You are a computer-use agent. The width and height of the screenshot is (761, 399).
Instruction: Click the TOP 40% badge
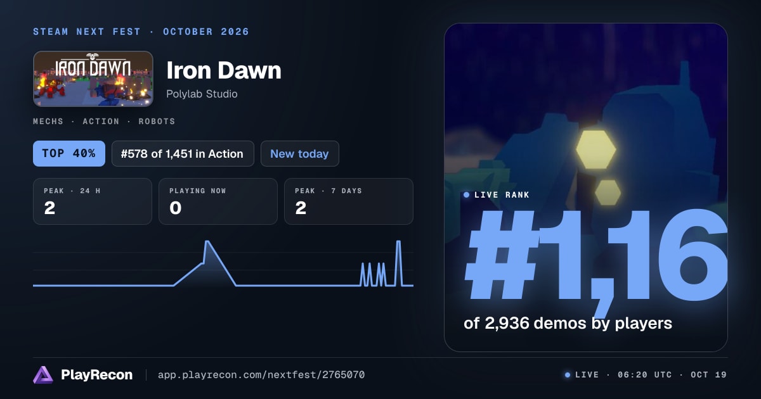pyautogui.click(x=69, y=153)
